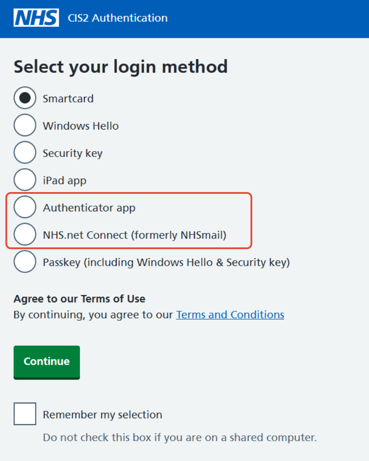Choose the Windows Hello radio button
The image size is (369, 461).
tap(25, 125)
